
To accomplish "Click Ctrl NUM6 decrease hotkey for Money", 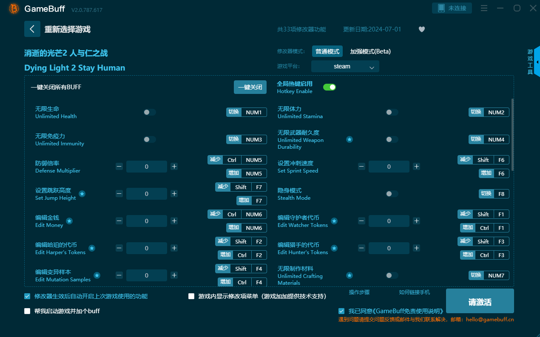I will pyautogui.click(x=237, y=214).
